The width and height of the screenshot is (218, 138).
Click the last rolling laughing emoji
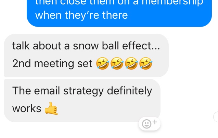[x=146, y=63]
